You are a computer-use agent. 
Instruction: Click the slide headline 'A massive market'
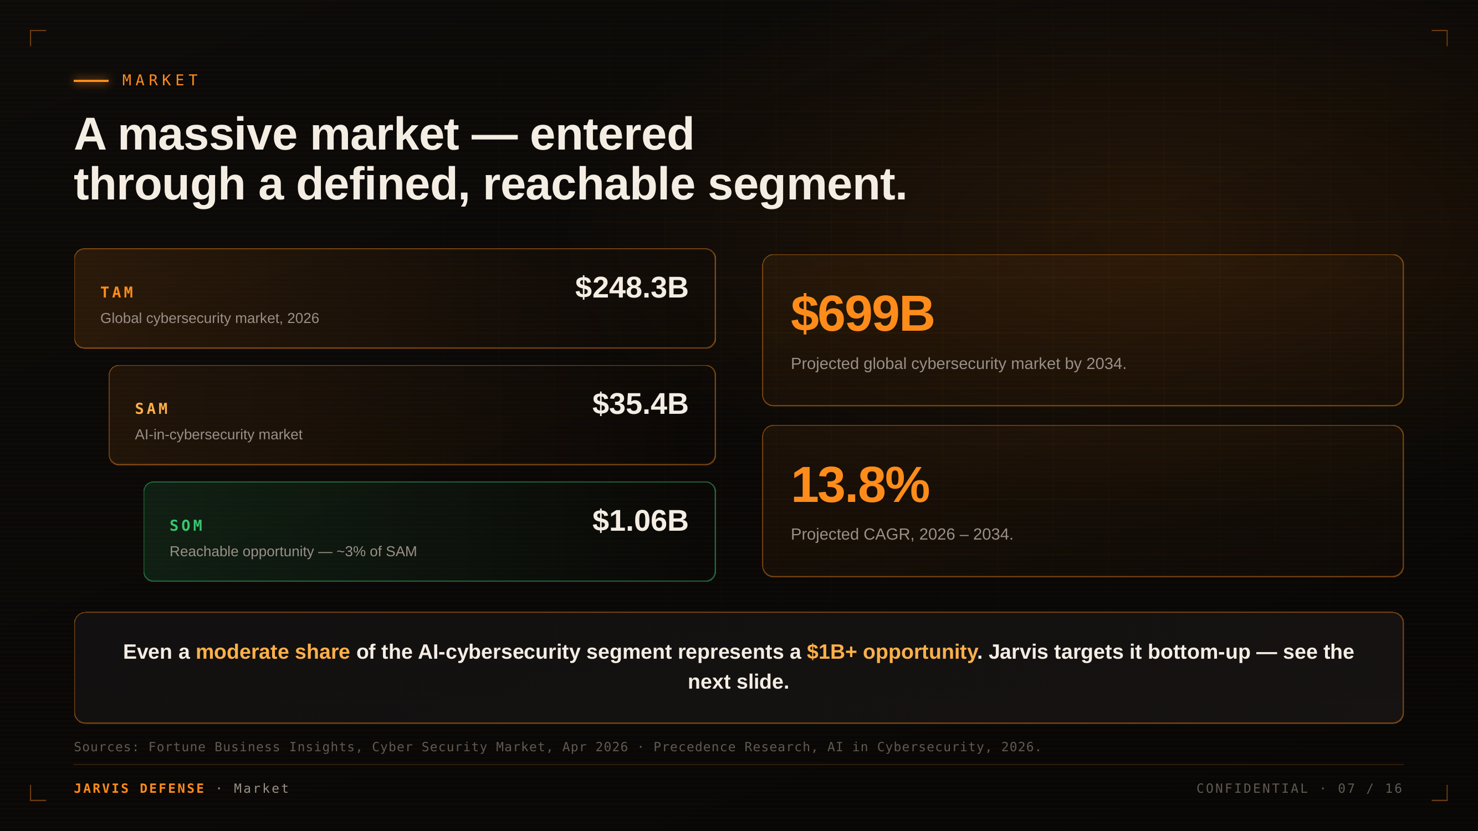[x=490, y=159]
